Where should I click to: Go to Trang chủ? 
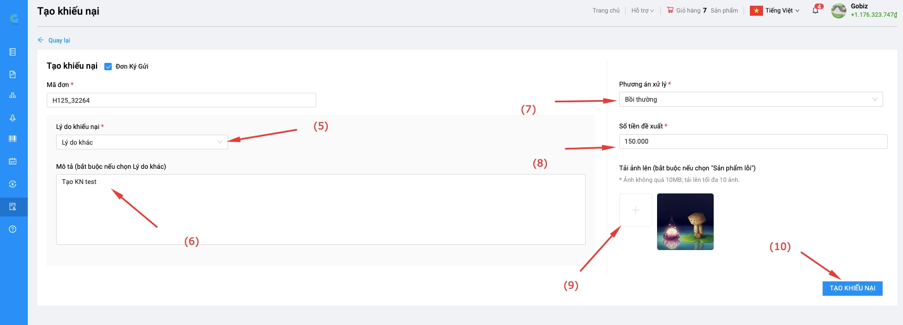(x=606, y=10)
